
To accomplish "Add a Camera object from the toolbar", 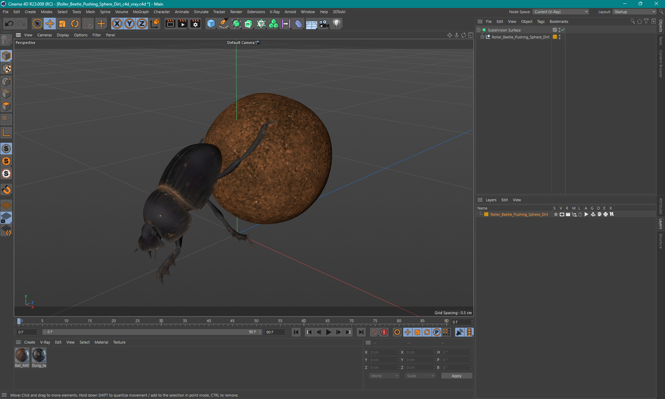I will (324, 24).
